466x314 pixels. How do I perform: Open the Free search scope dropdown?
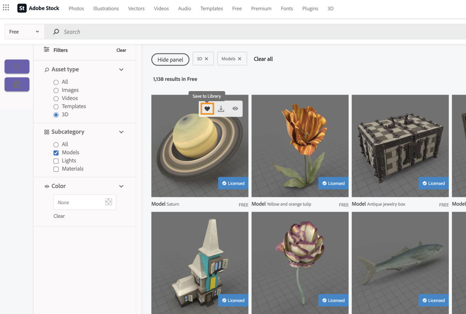[x=23, y=31]
